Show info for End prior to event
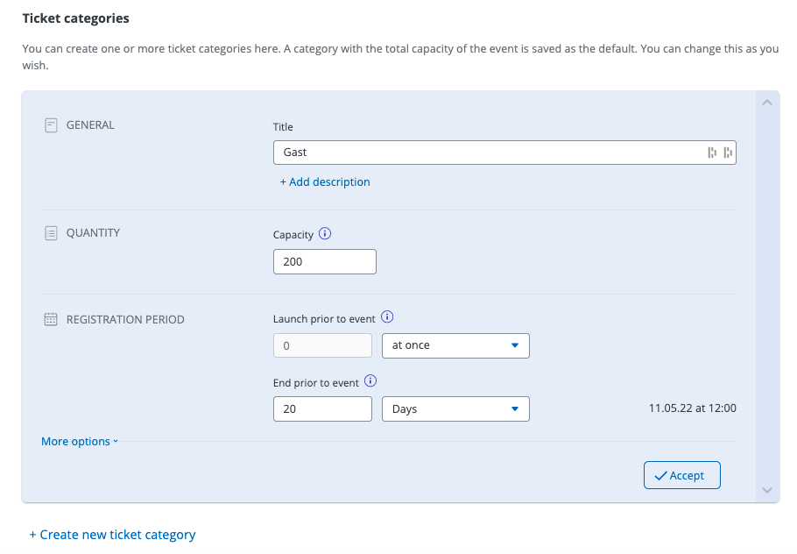This screenshot has height=554, width=797. tap(370, 381)
